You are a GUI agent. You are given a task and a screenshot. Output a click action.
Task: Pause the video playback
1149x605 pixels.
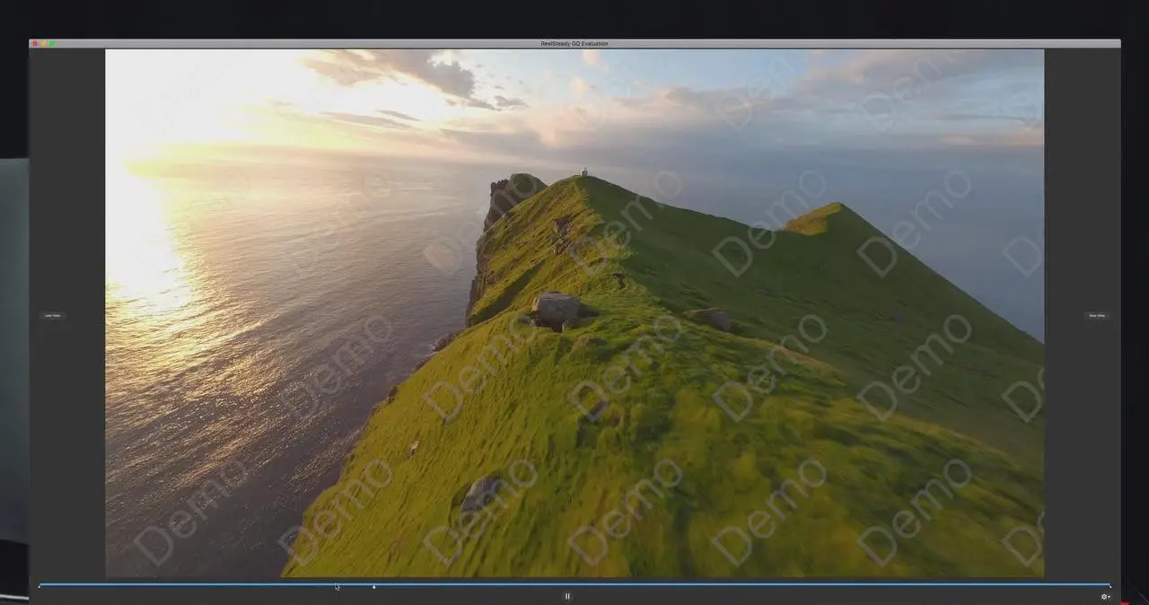[567, 596]
